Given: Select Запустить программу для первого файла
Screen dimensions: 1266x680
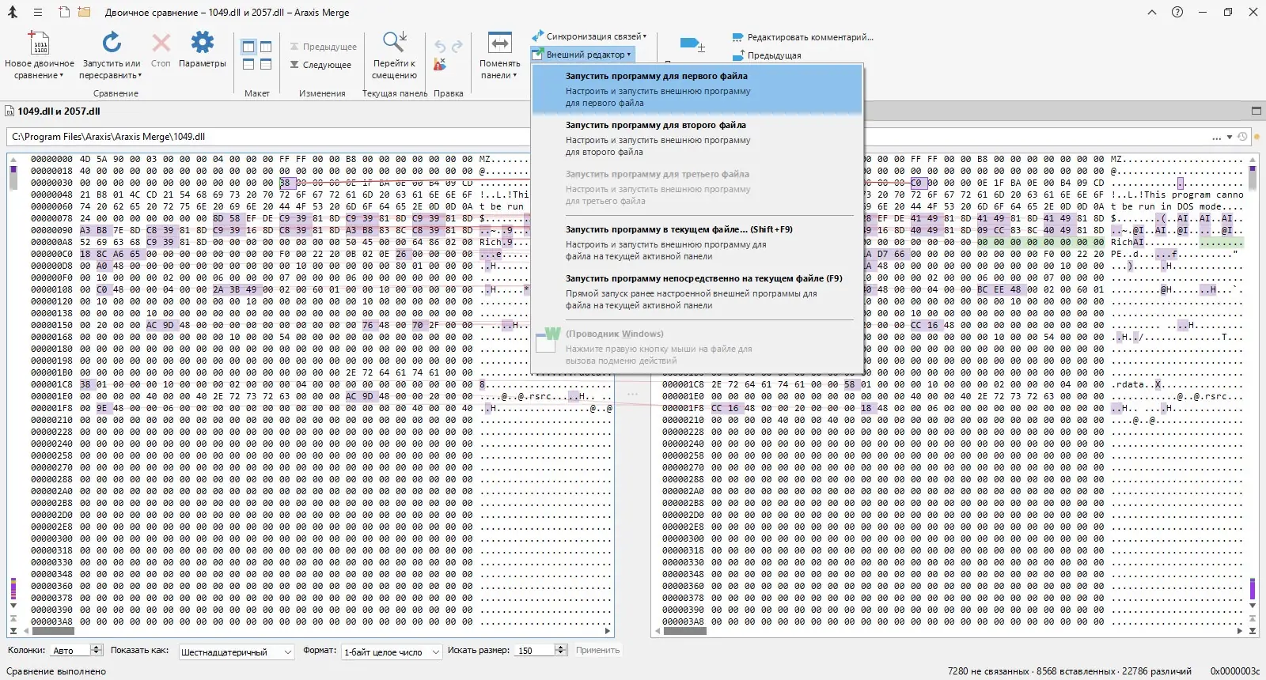Looking at the screenshot, I should [x=696, y=89].
